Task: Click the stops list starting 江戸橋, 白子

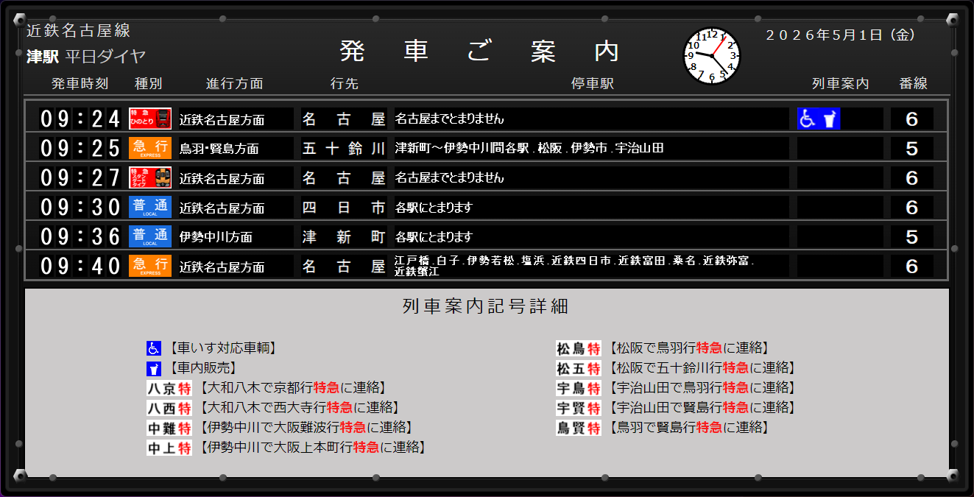Action: click(x=574, y=266)
